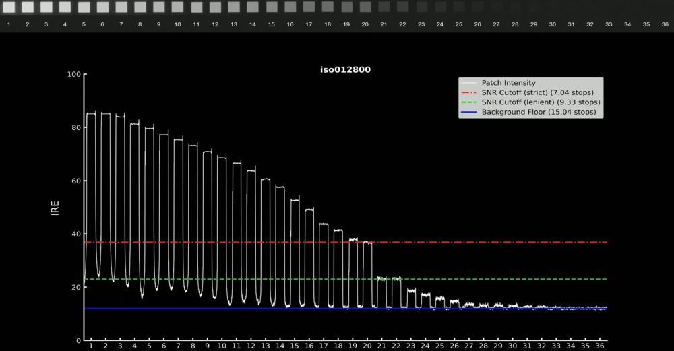The height and width of the screenshot is (351, 674).
Task: Click the y-axis tick label '60'
Action: (x=75, y=181)
